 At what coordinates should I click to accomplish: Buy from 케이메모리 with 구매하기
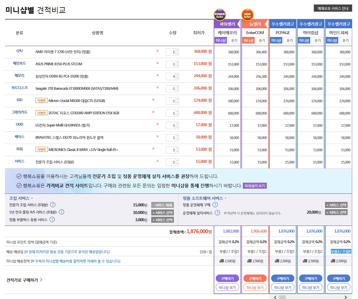pos(227,279)
